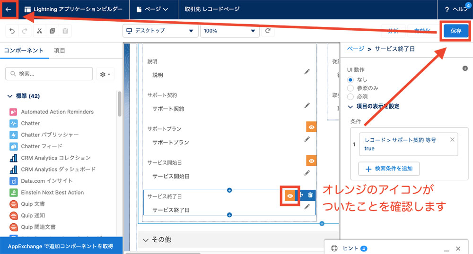473x254 pixels.
Task: Click the move handle on サービス終了日
Action: [301, 195]
